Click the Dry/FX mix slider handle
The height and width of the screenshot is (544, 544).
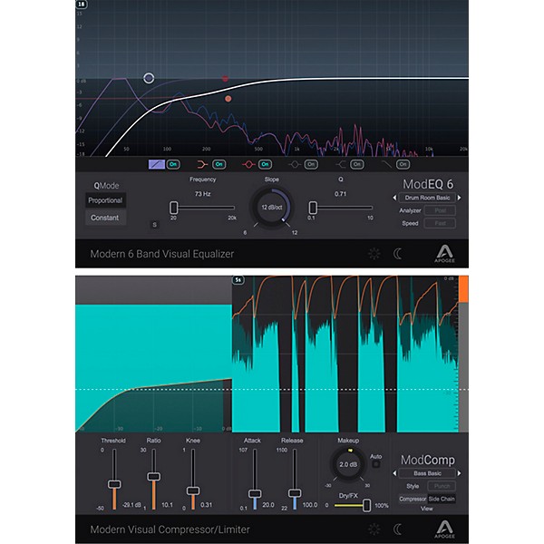366,505
